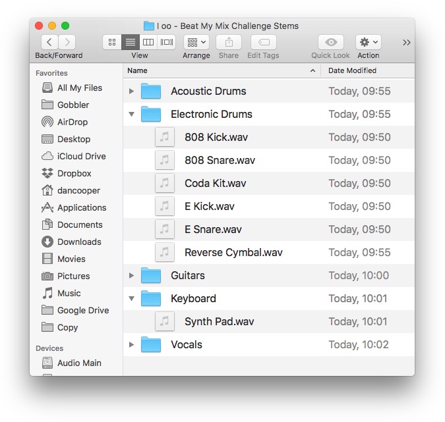This screenshot has width=445, height=422.
Task: Click the Share toolbar button
Action: (229, 42)
